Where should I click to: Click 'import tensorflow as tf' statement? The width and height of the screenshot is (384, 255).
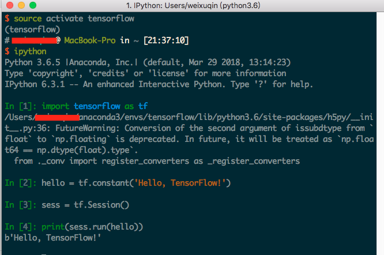coord(95,106)
